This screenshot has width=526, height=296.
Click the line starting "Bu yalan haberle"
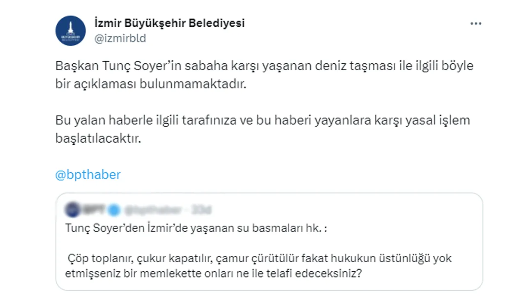click(262, 120)
